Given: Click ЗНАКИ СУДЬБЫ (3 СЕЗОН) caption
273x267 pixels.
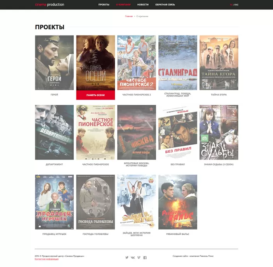Looking at the screenshot, I should (219, 164).
